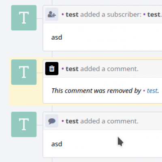Open the blue italic test link in the removal notice
The image size is (162, 162).
coord(152,91)
